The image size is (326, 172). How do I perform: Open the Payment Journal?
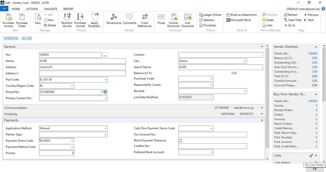[x=67, y=20]
